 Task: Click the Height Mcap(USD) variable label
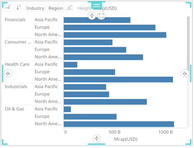[x=97, y=8]
